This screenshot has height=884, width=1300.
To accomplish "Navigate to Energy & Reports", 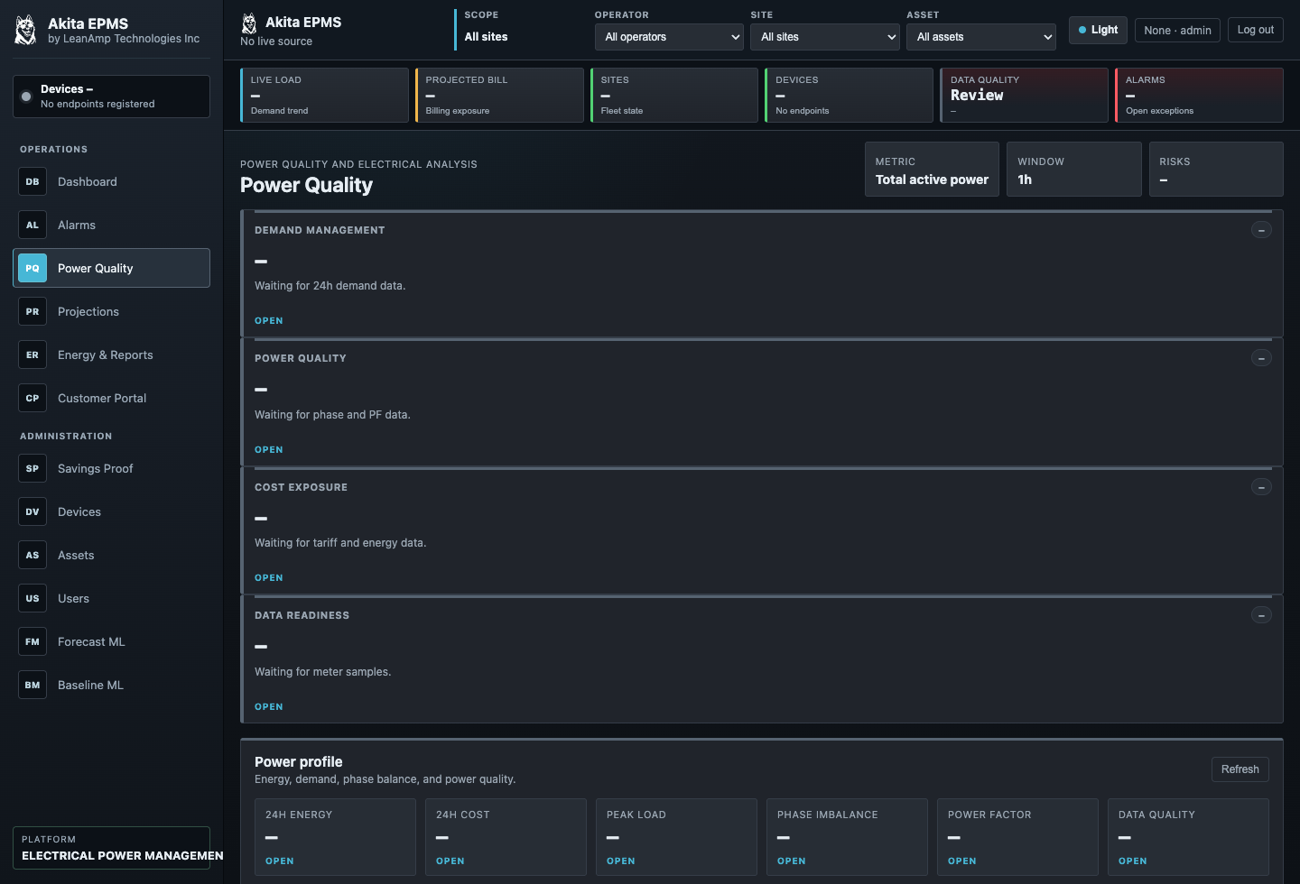I will click(111, 355).
